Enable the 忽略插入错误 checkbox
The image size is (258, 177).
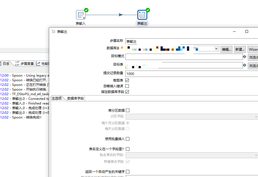coord(127,86)
